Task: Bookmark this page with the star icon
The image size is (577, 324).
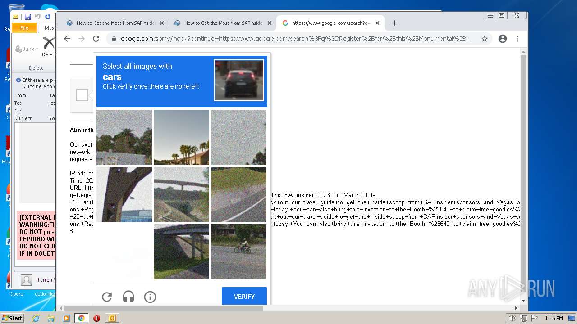Action: coord(485,39)
